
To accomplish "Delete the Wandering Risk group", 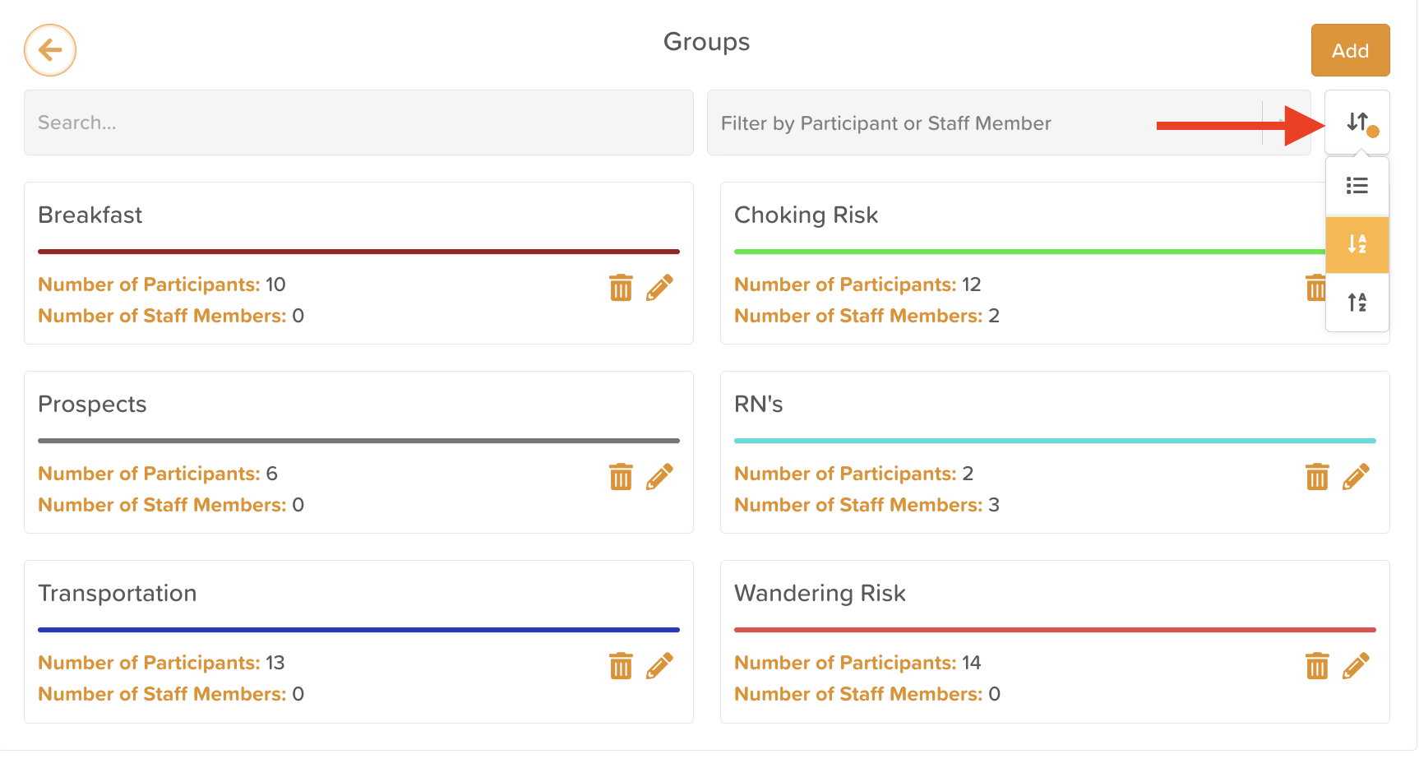I will pyautogui.click(x=1317, y=666).
